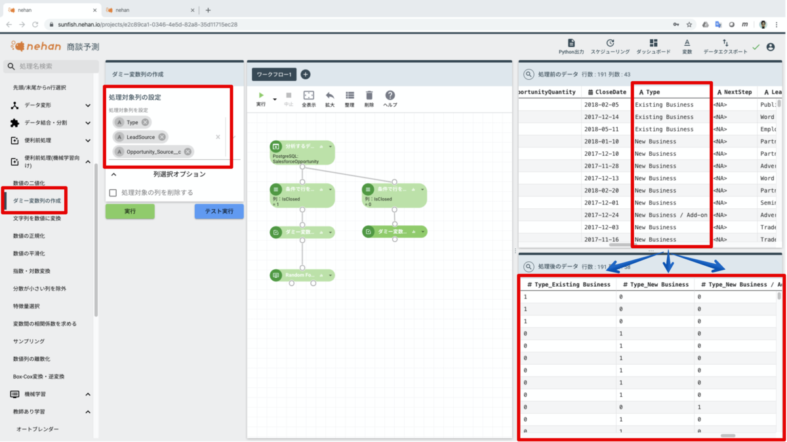
Task: Expand the データ結合・分割 category
Action: coord(88,123)
